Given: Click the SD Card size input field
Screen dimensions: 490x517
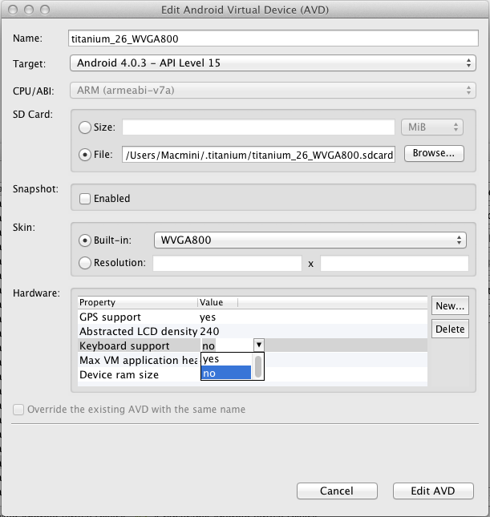Looking at the screenshot, I should pos(258,127).
